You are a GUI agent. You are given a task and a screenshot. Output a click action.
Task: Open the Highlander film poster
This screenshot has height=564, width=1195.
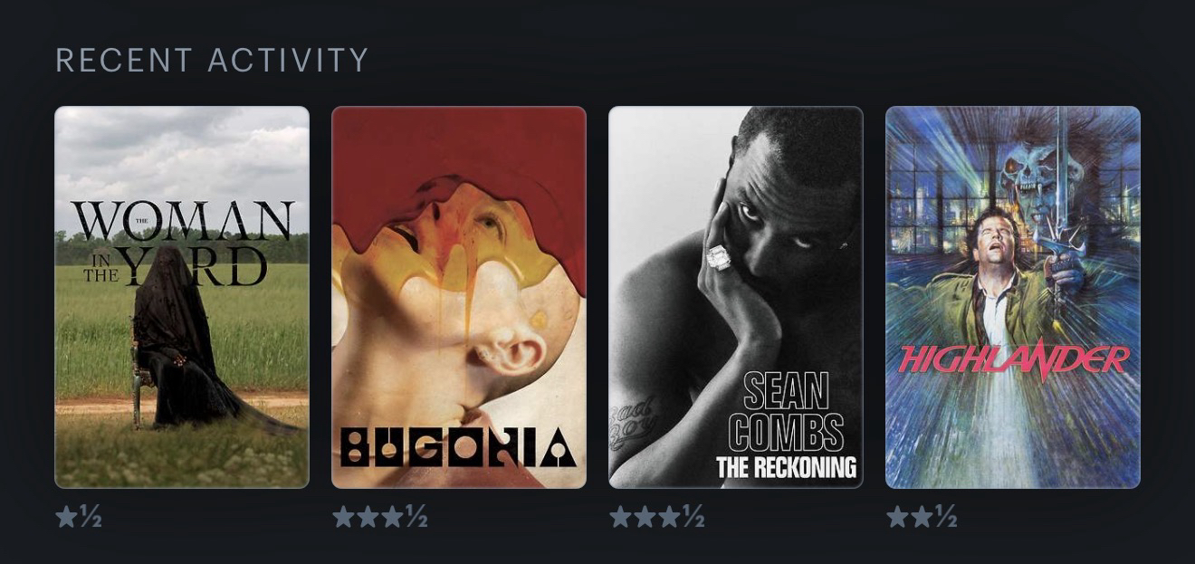1013,298
